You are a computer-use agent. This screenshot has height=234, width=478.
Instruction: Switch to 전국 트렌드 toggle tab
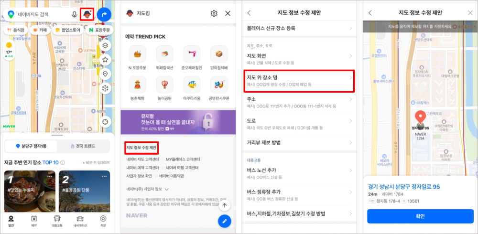point(83,146)
